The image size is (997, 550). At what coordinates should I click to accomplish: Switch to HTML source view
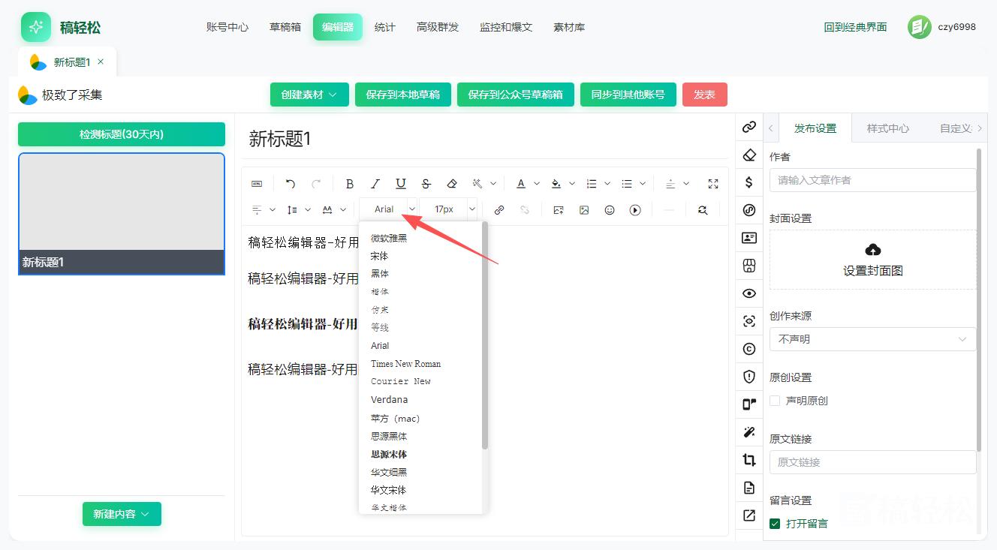pos(257,184)
